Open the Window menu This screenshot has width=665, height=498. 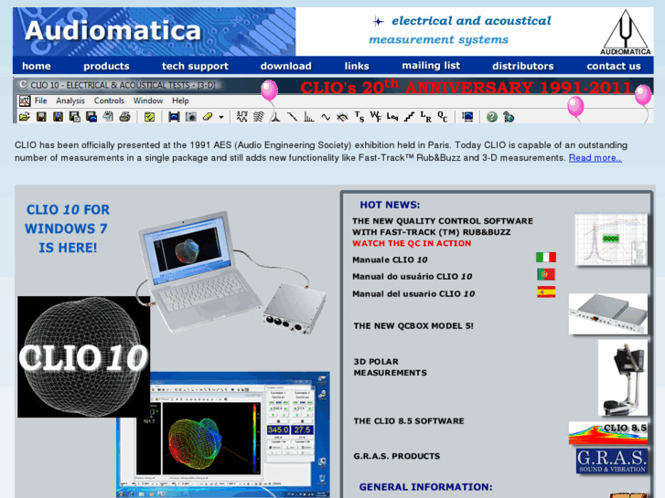click(148, 101)
